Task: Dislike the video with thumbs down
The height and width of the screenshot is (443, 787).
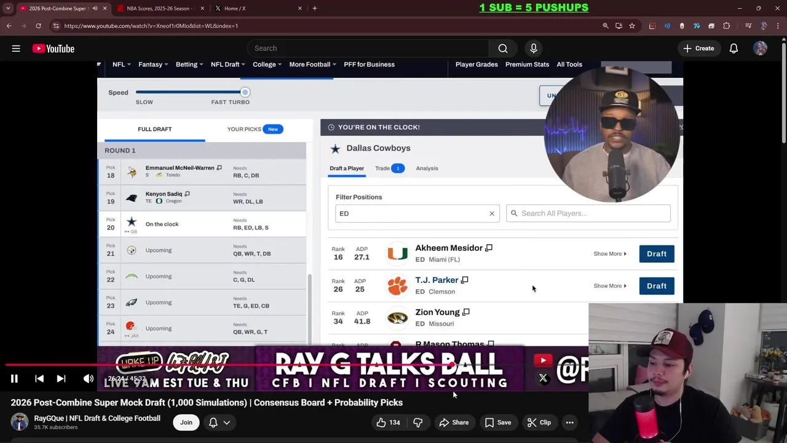Action: click(418, 423)
